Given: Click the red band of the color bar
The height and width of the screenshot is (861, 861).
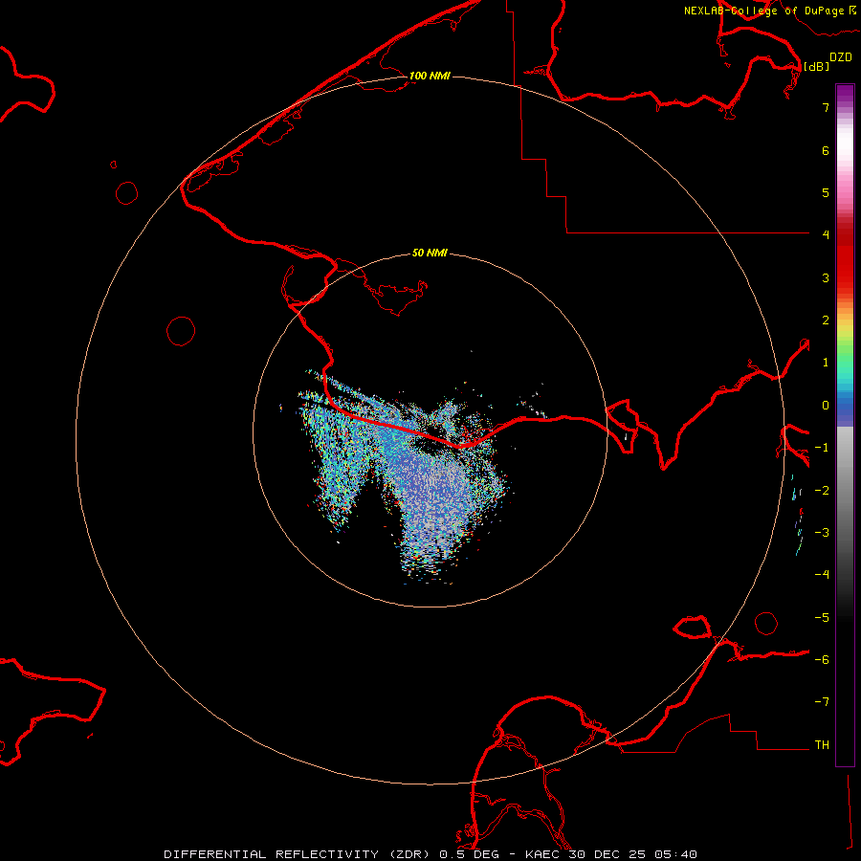Looking at the screenshot, I should tap(845, 255).
